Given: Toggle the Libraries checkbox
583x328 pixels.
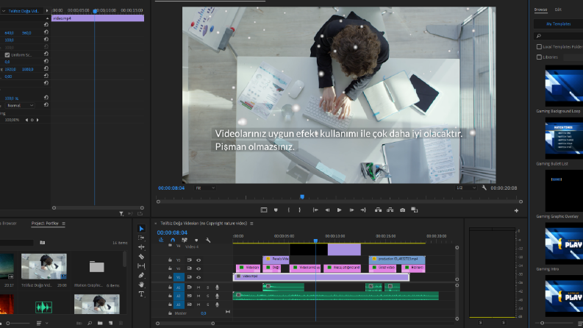Looking at the screenshot, I should (539, 57).
